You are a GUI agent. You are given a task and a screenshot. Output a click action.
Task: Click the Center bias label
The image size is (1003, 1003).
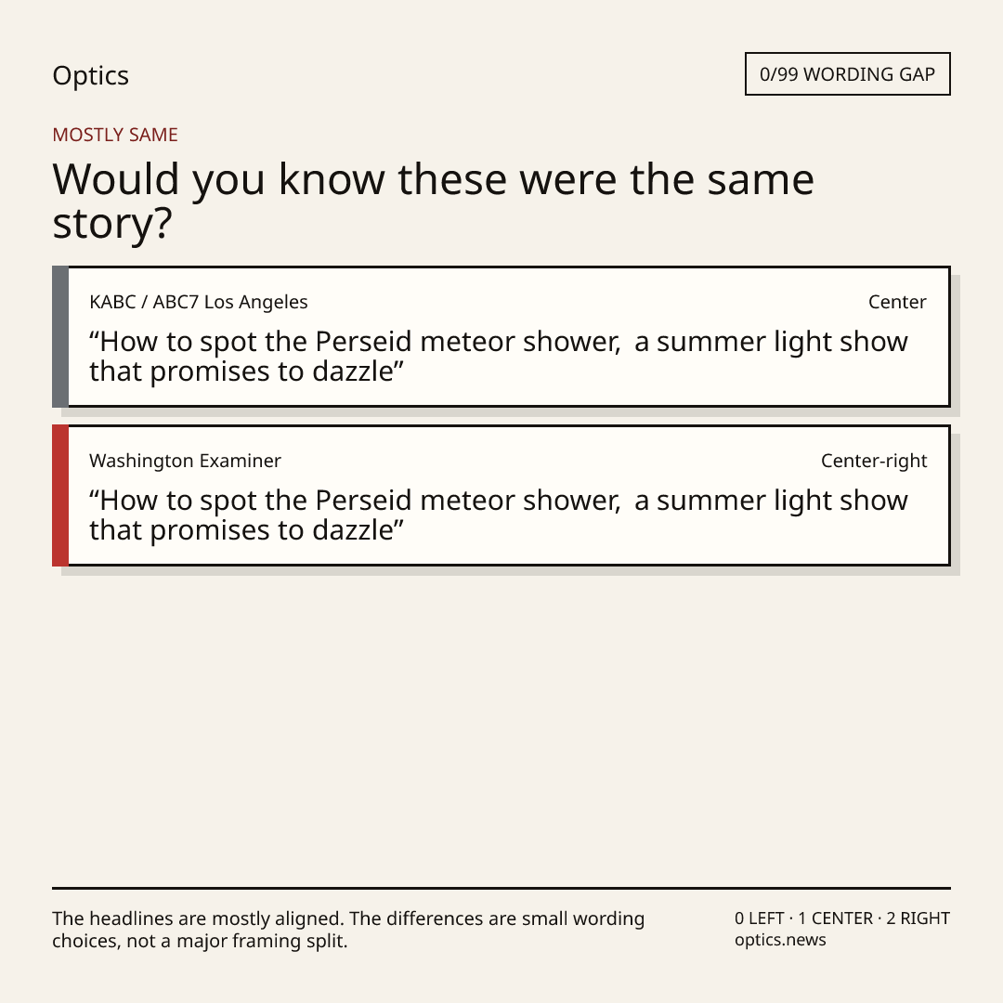tap(897, 302)
